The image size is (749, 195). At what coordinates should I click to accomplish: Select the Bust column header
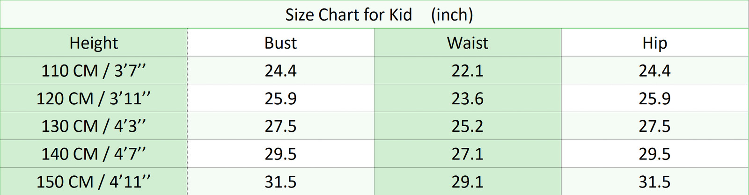point(280,43)
